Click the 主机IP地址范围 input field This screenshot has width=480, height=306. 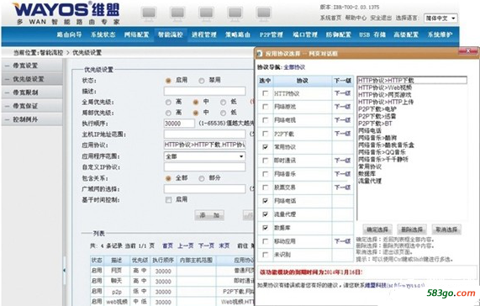(x=204, y=134)
